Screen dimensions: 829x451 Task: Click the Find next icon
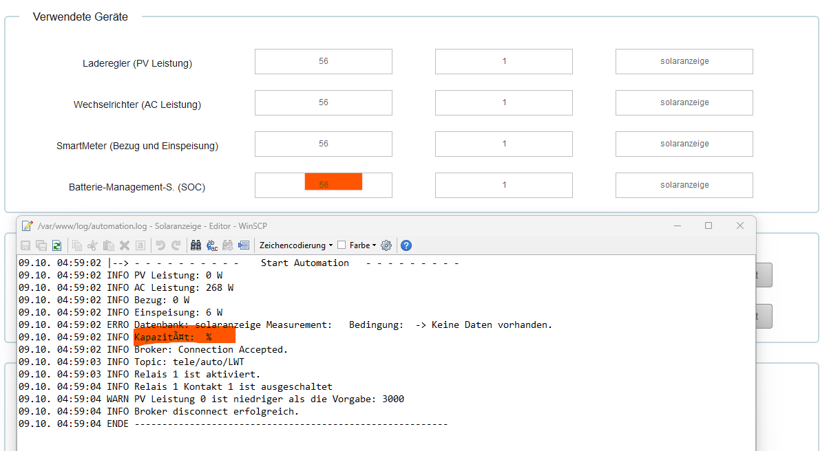point(228,245)
